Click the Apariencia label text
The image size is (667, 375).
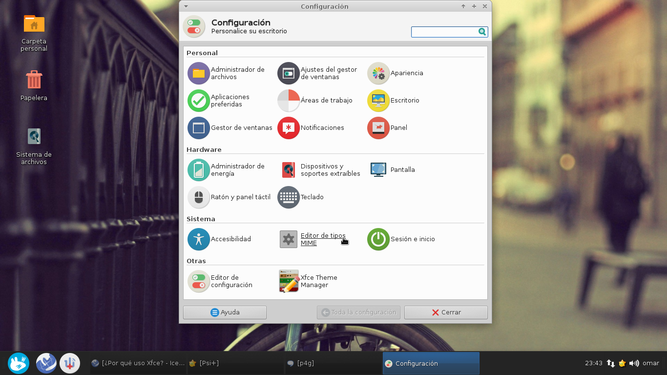[407, 73]
